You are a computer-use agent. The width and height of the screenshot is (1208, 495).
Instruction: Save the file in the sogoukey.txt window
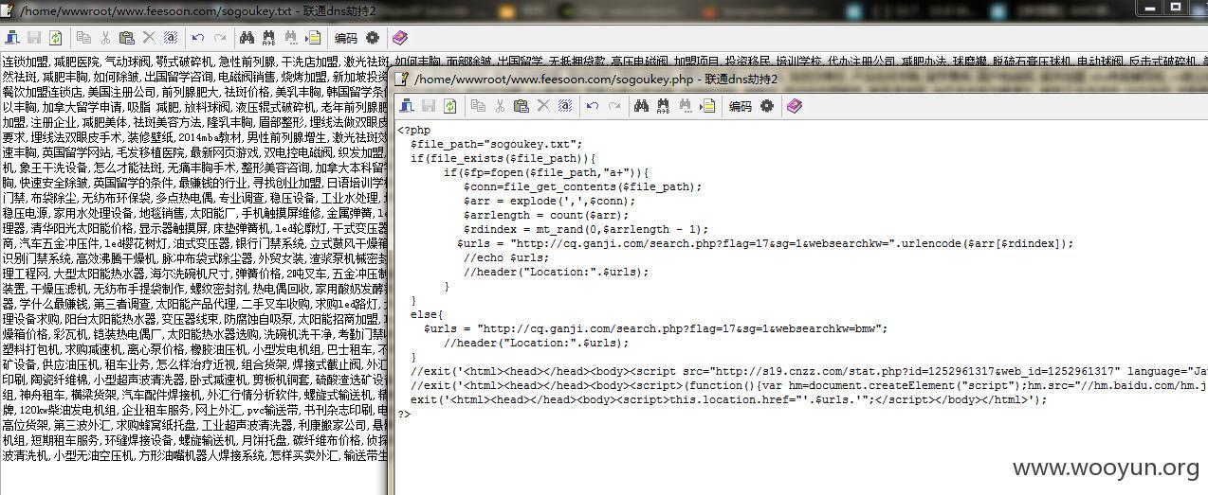[x=33, y=38]
